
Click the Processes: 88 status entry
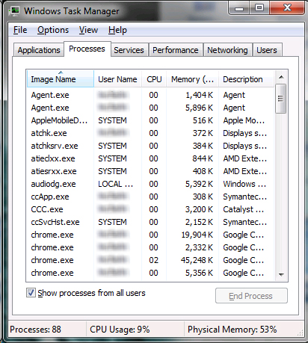[35, 330]
